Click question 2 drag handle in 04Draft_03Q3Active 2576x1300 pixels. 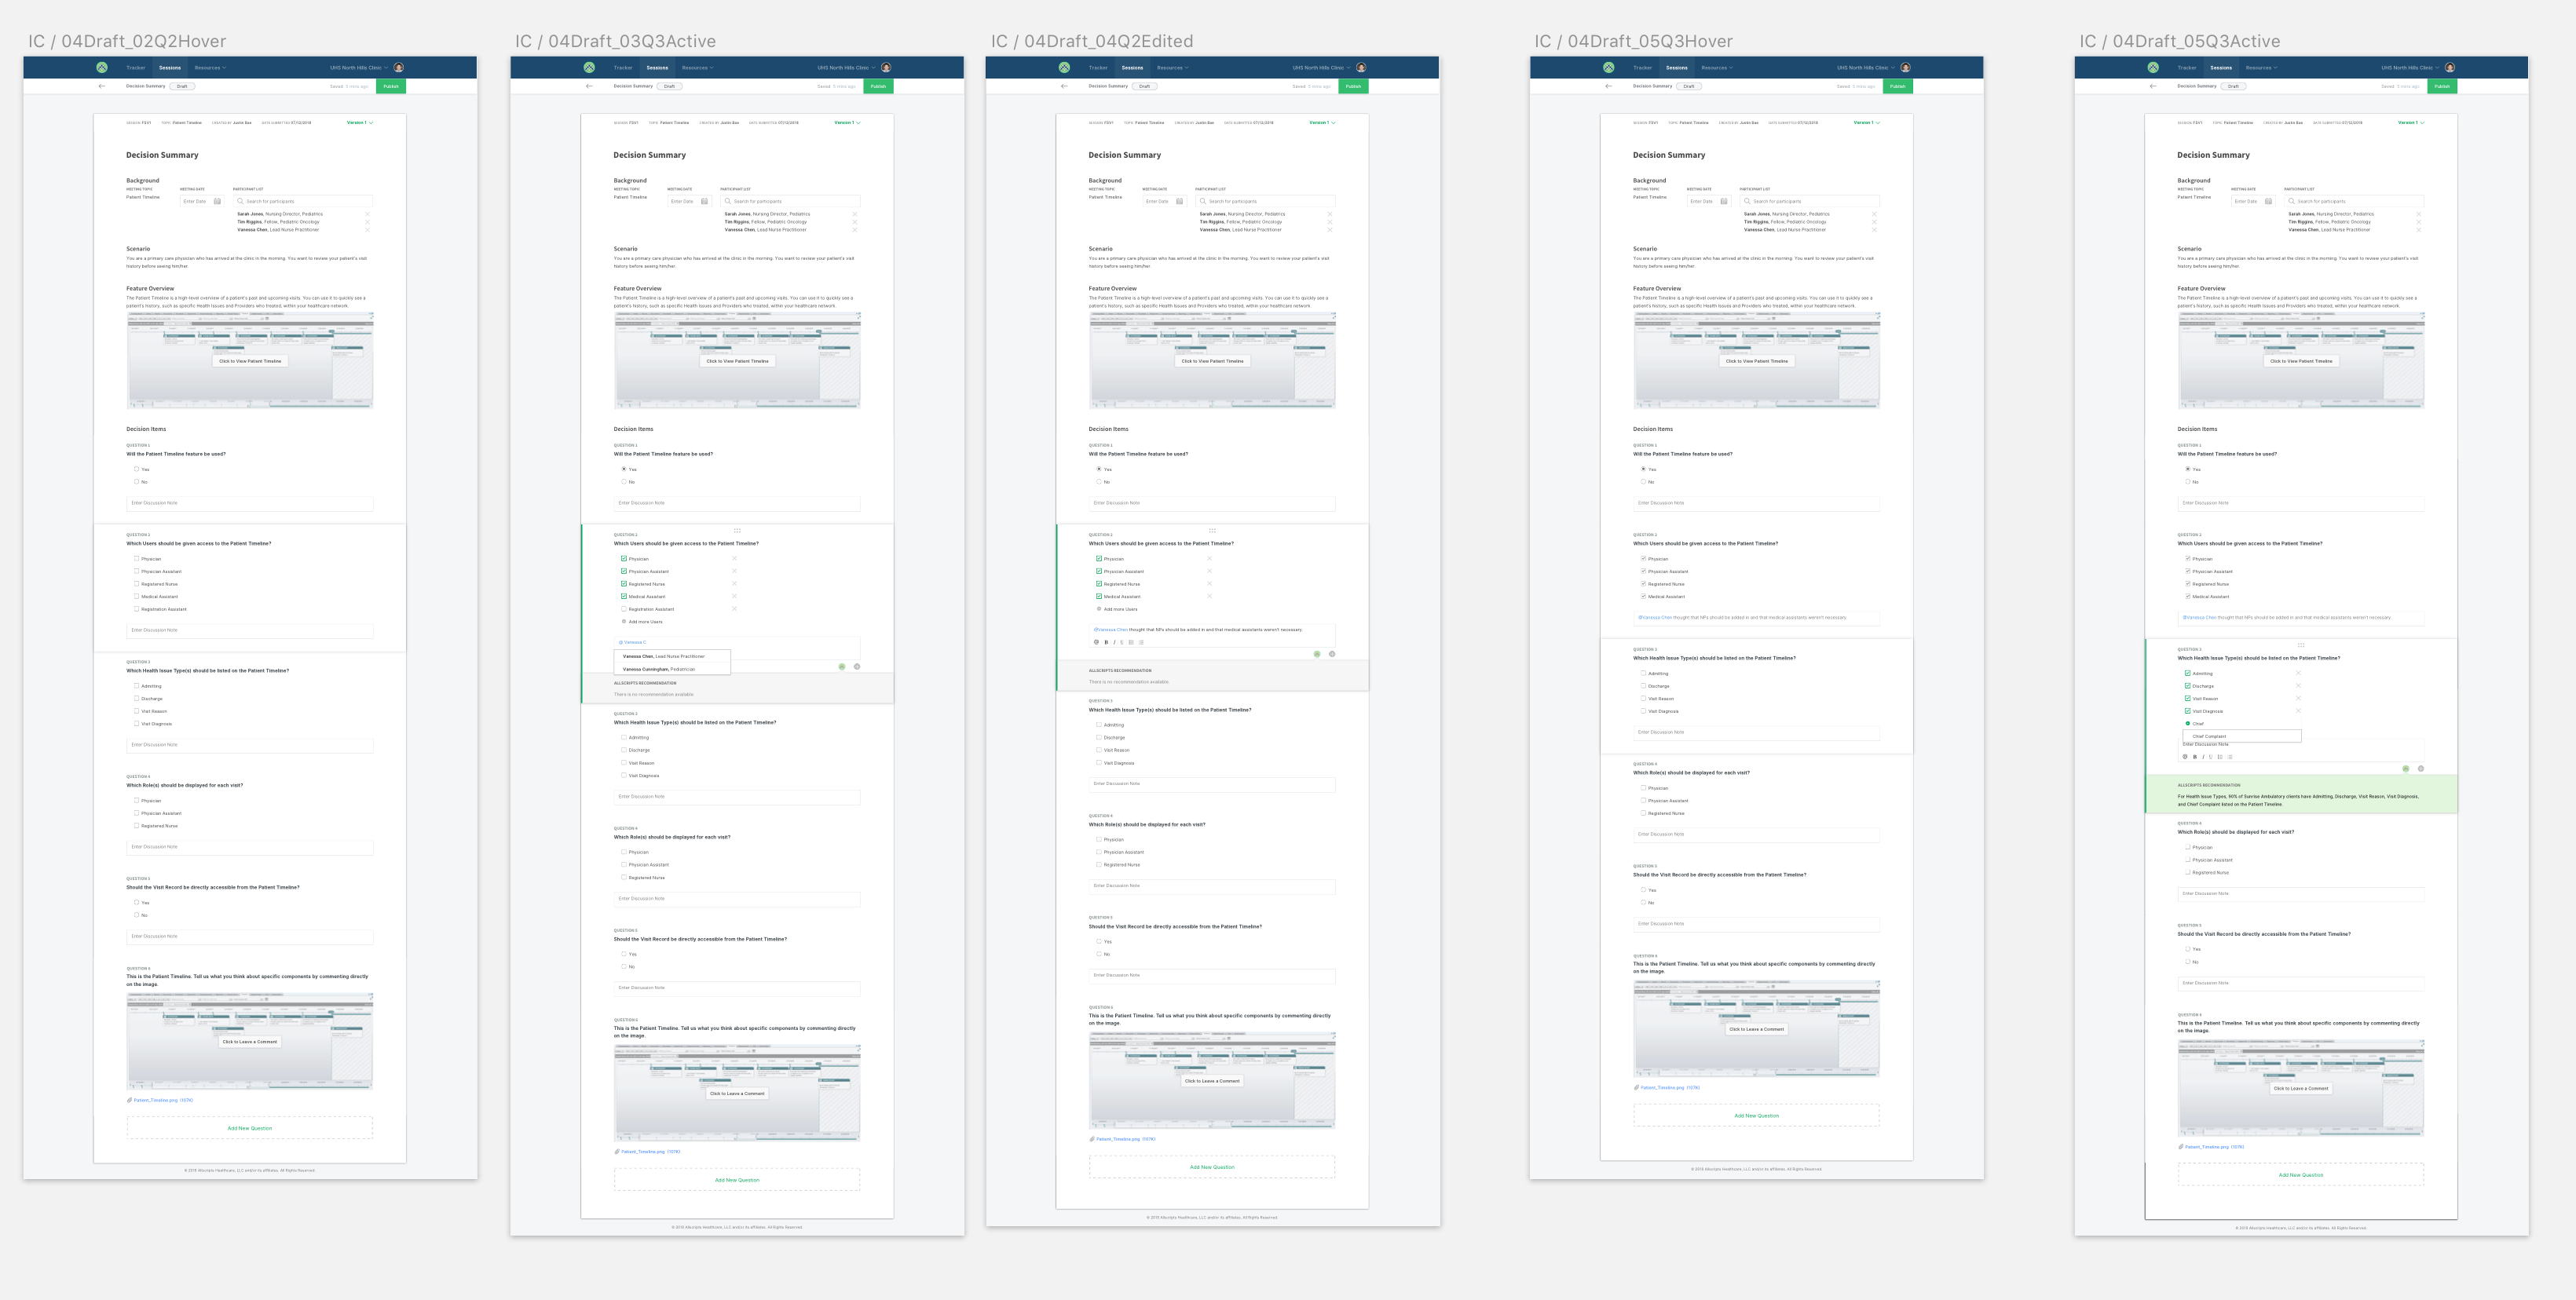737,531
